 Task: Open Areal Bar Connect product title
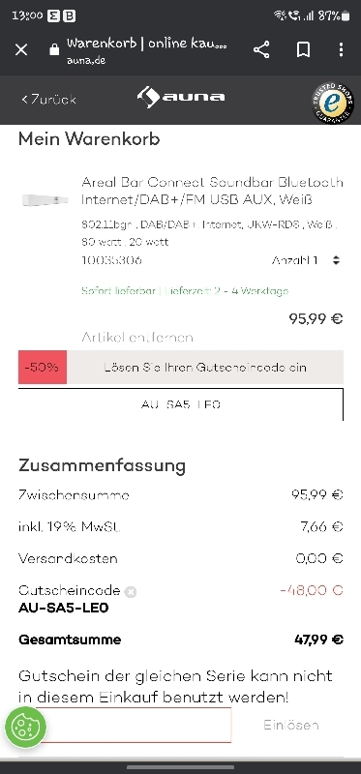coord(212,191)
